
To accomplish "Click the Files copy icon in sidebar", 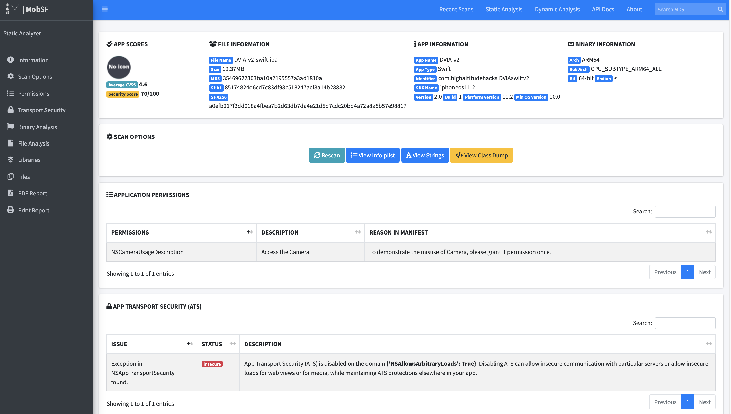I will pos(11,176).
